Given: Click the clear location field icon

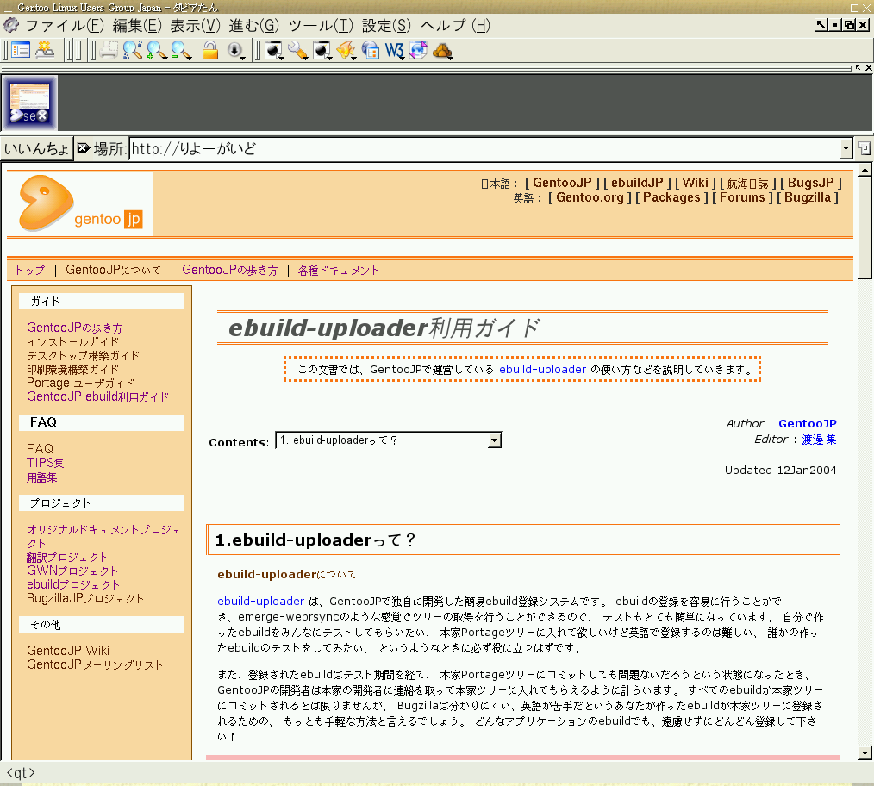Looking at the screenshot, I should 84,147.
